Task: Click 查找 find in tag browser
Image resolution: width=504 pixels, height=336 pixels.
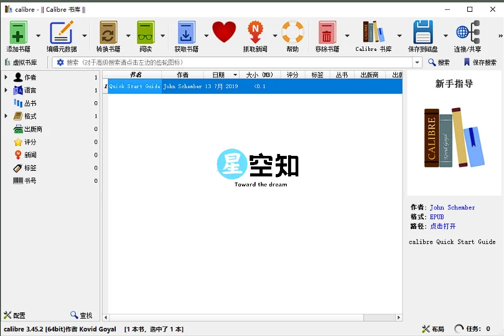Action: click(x=82, y=316)
